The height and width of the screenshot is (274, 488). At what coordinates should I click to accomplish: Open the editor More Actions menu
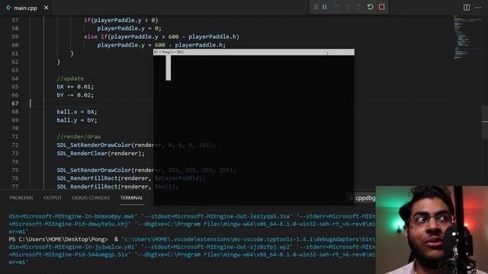478,8
